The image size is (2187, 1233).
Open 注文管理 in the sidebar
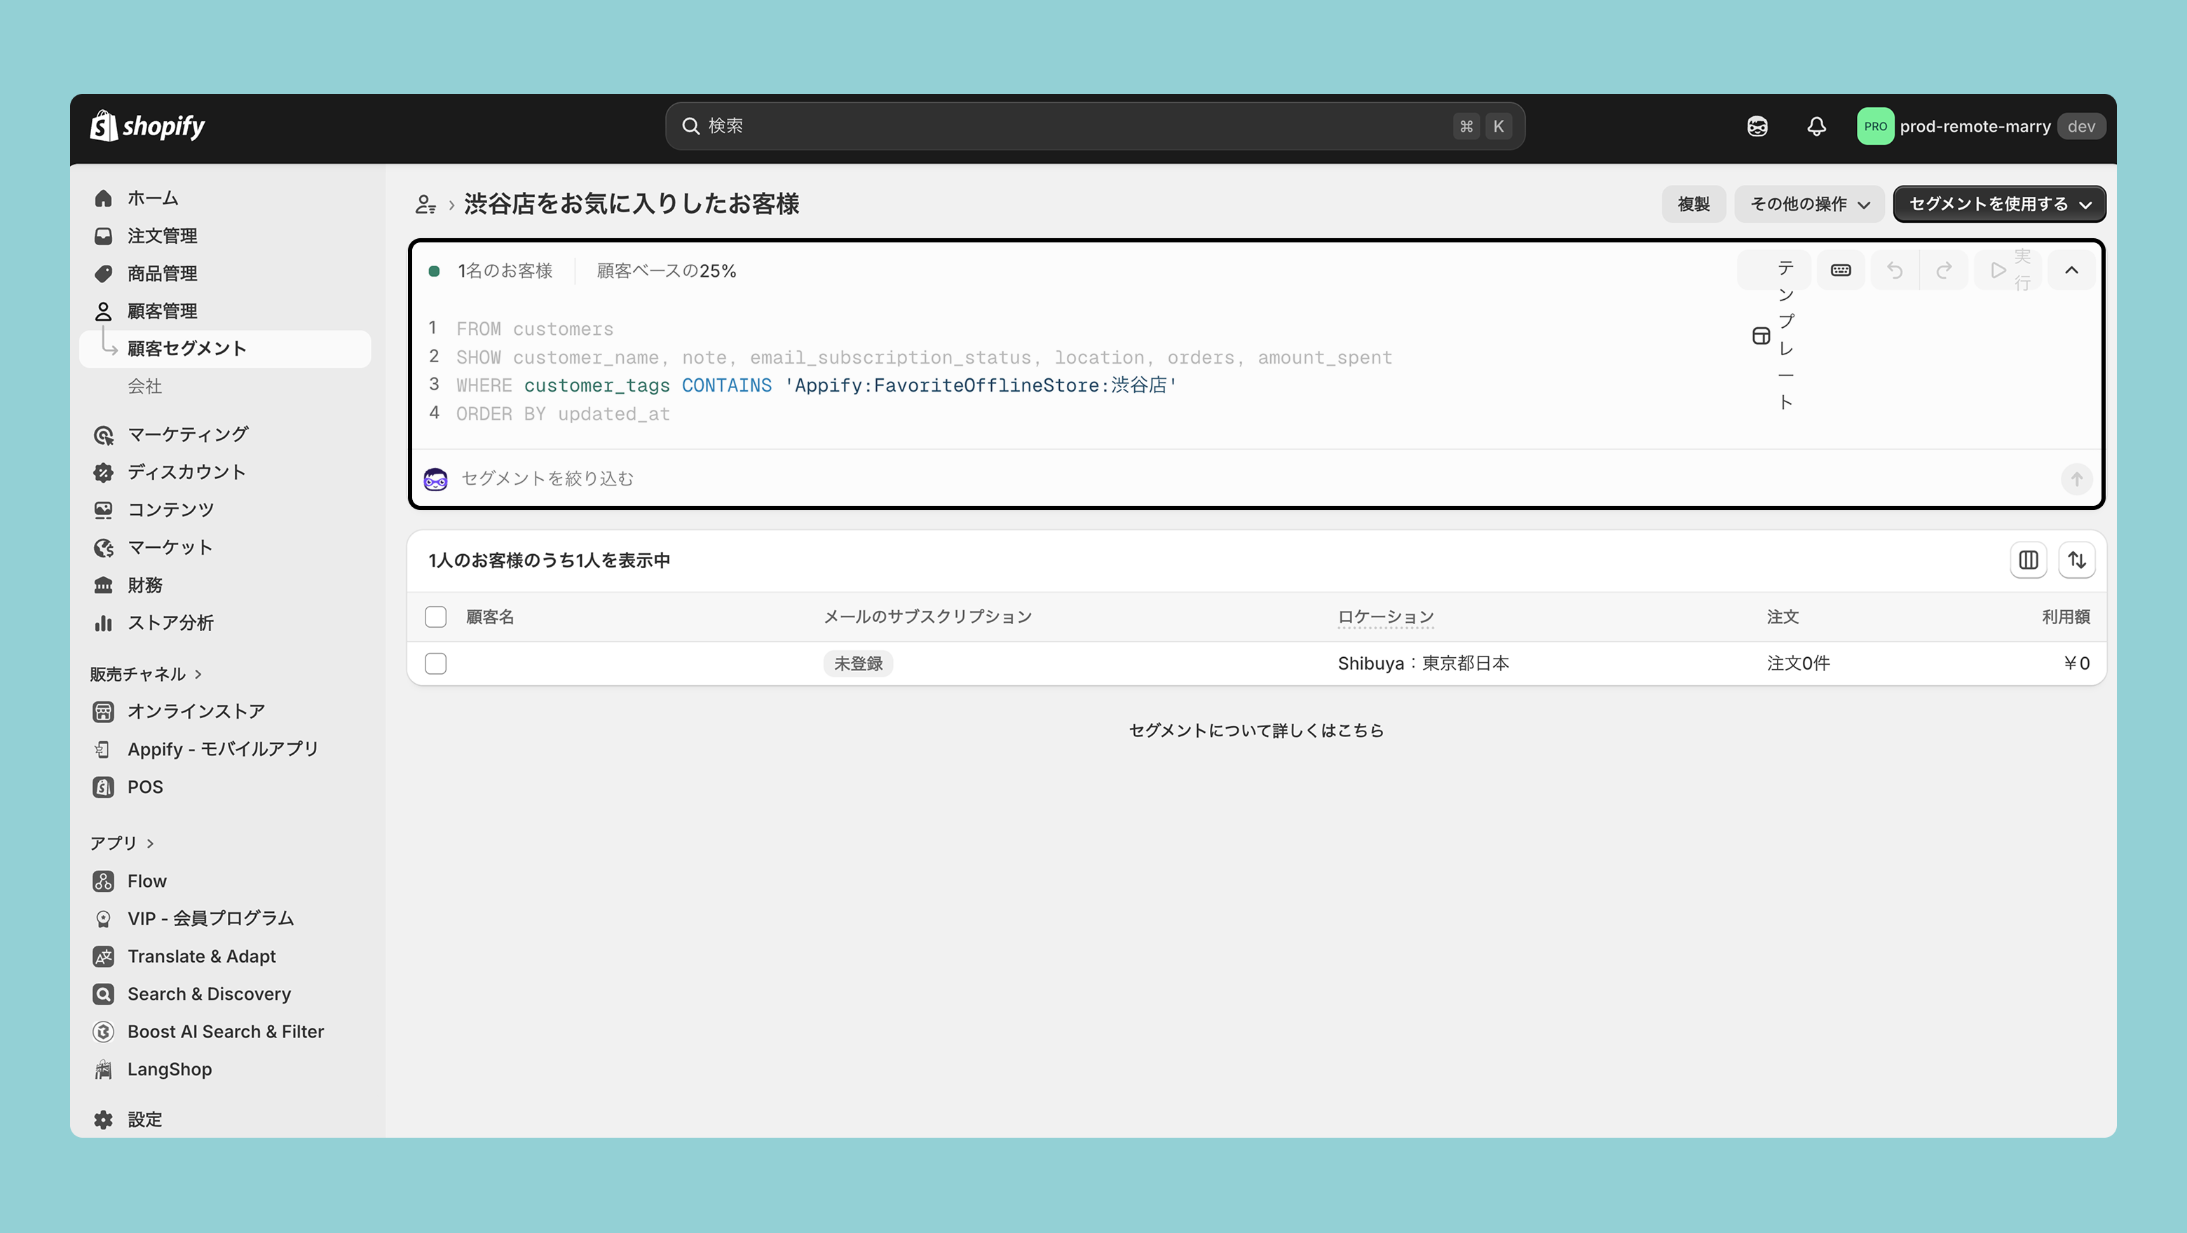click(162, 236)
